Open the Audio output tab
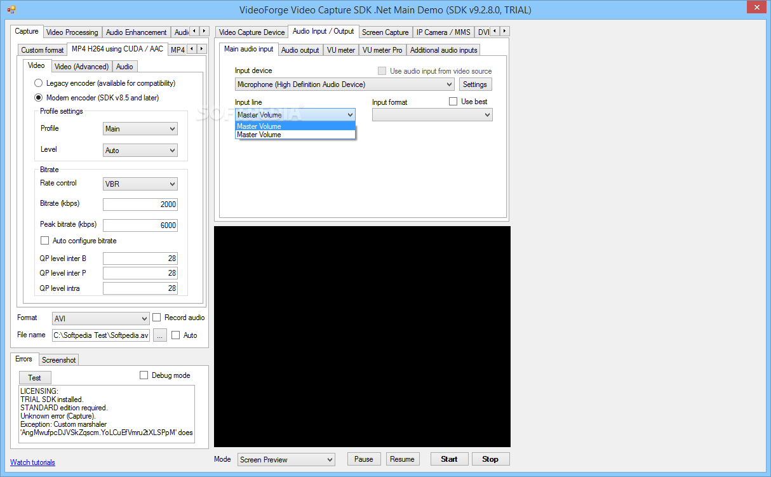The width and height of the screenshot is (771, 477). 300,50
